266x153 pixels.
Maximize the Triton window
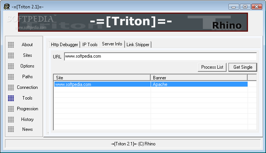click(x=245, y=7)
